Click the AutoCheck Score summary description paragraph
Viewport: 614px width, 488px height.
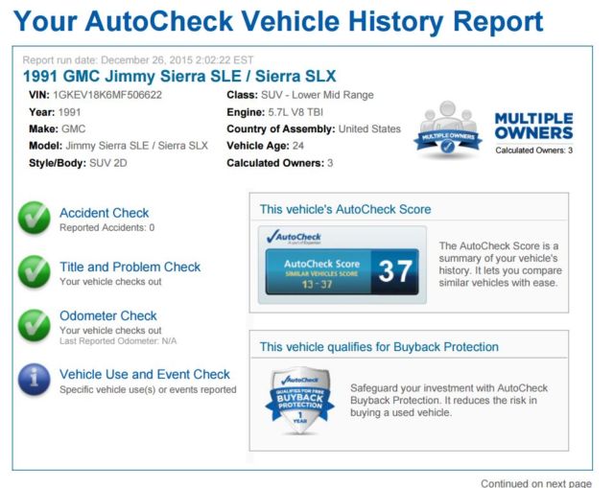point(500,265)
